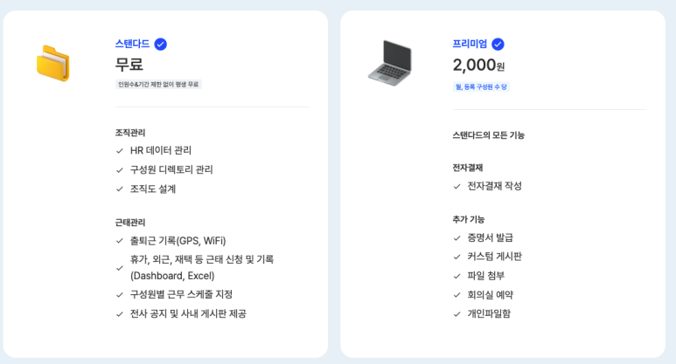Click 구성원 디렉토리 관리 feature item
Screen dimensions: 676x364
[x=171, y=169]
